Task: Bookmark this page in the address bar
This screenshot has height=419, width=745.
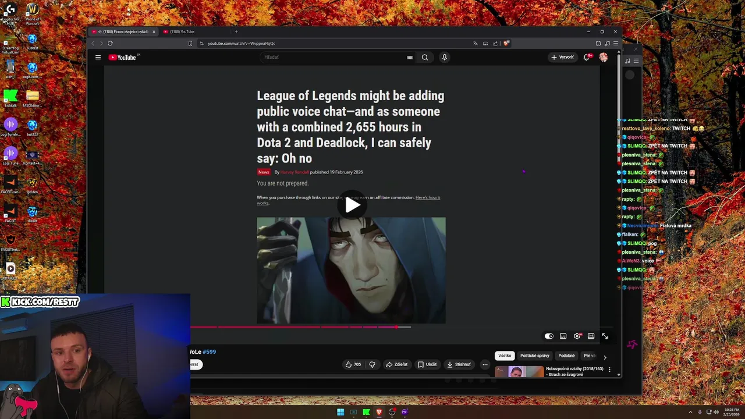Action: coord(190,43)
